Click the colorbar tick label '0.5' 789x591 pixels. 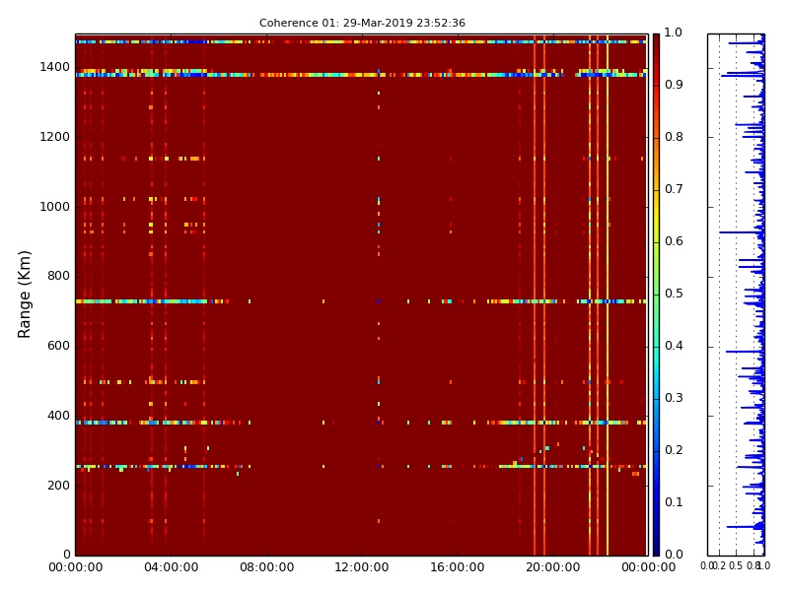click(674, 294)
